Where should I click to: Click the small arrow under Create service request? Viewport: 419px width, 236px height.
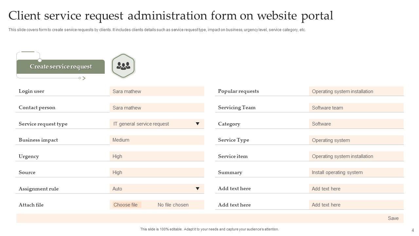coord(84,78)
